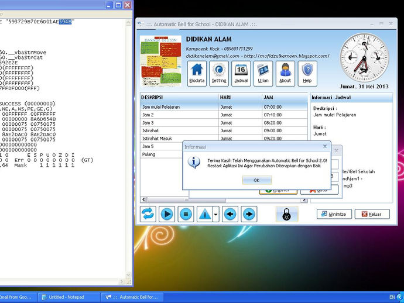The image size is (404, 303).
Task: Open the Help shield icon
Action: coord(307,73)
